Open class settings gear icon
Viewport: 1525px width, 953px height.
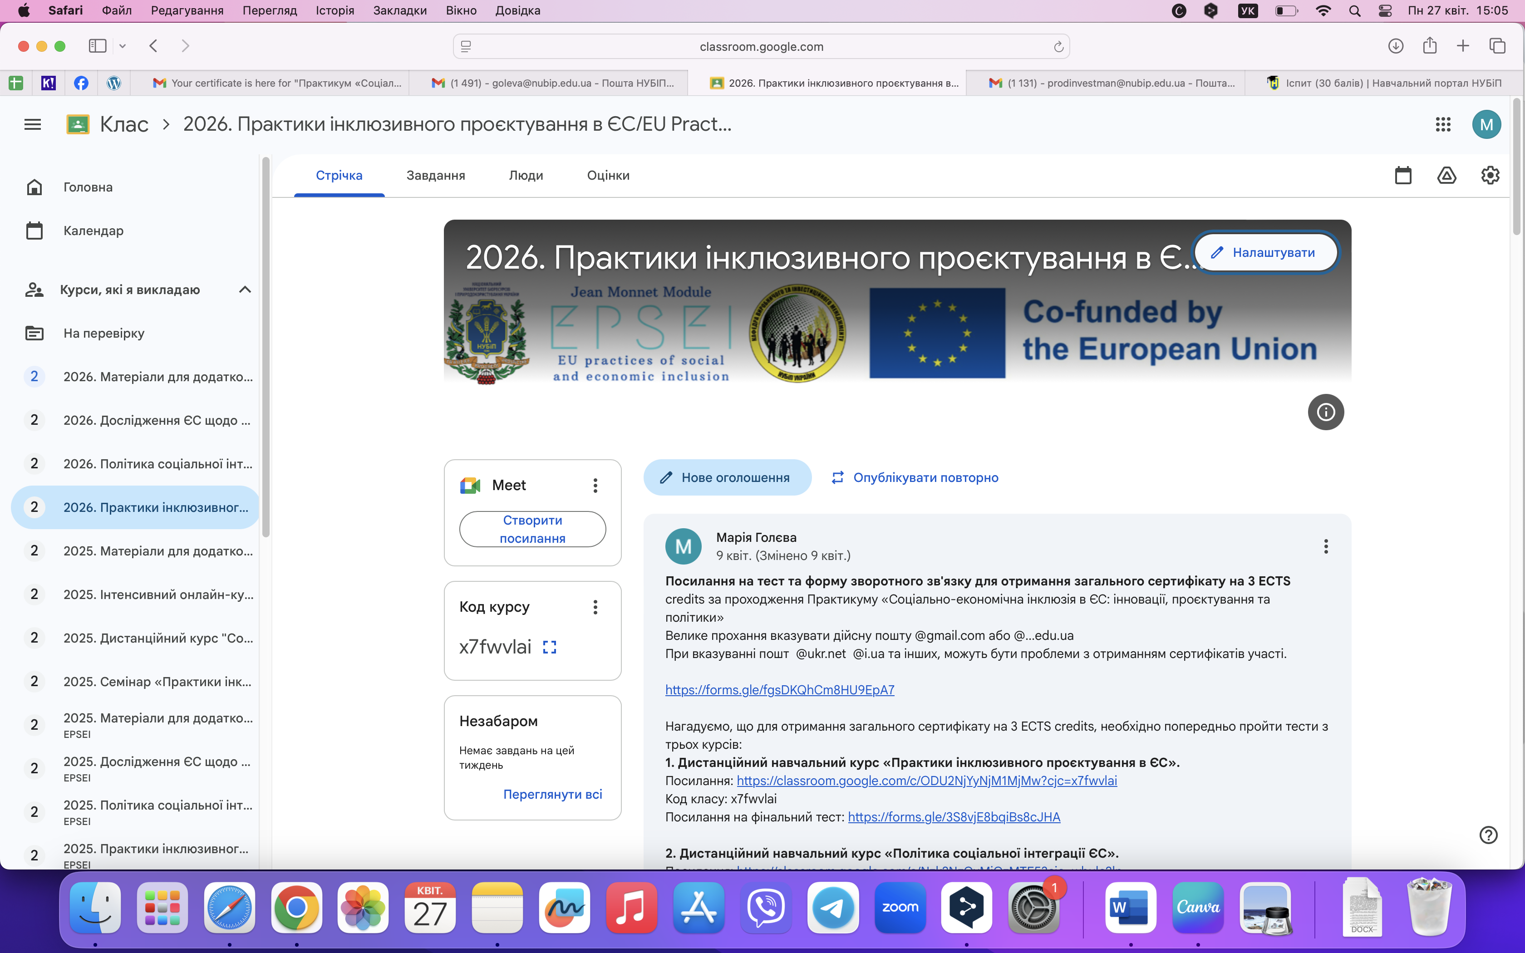(1490, 175)
